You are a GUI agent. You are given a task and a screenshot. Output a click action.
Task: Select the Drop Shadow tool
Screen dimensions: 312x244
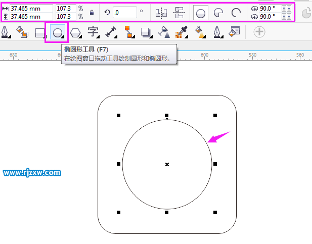pyautogui.click(x=146, y=33)
